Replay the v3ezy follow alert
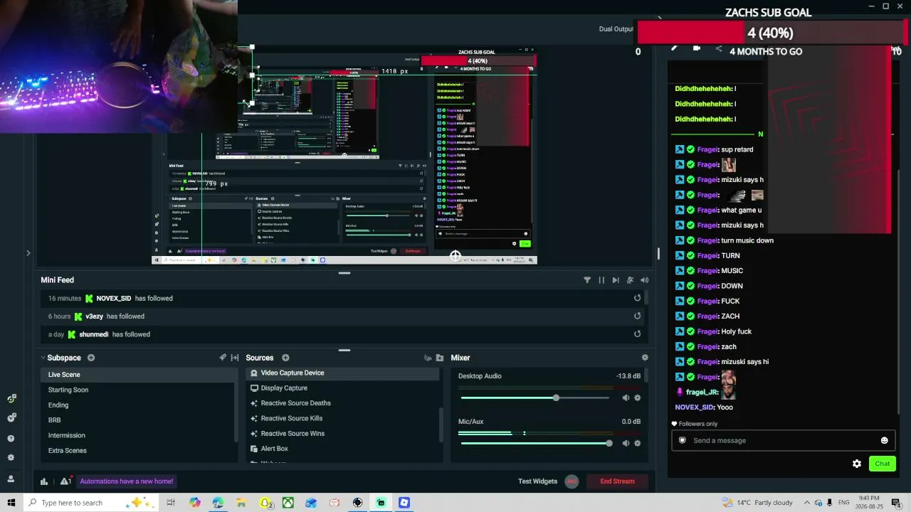Image resolution: width=911 pixels, height=512 pixels. coord(637,316)
